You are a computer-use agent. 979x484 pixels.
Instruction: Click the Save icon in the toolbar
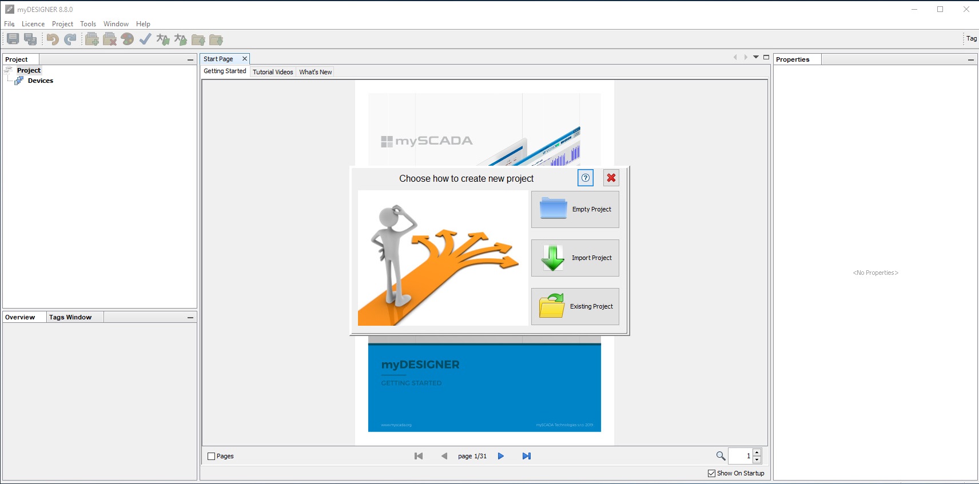(13, 39)
